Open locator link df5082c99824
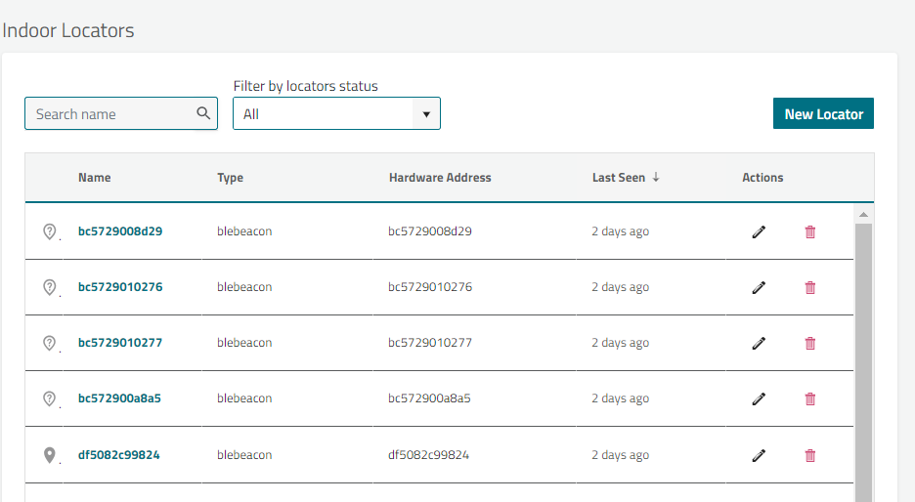 [119, 455]
